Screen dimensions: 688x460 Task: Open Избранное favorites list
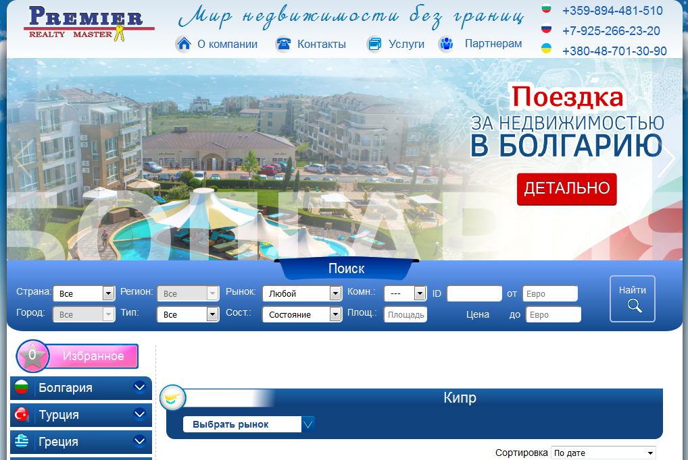[93, 355]
